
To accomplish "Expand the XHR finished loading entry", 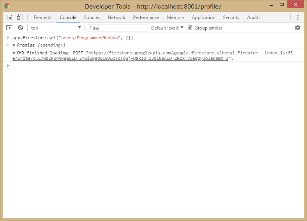I will point(14,53).
